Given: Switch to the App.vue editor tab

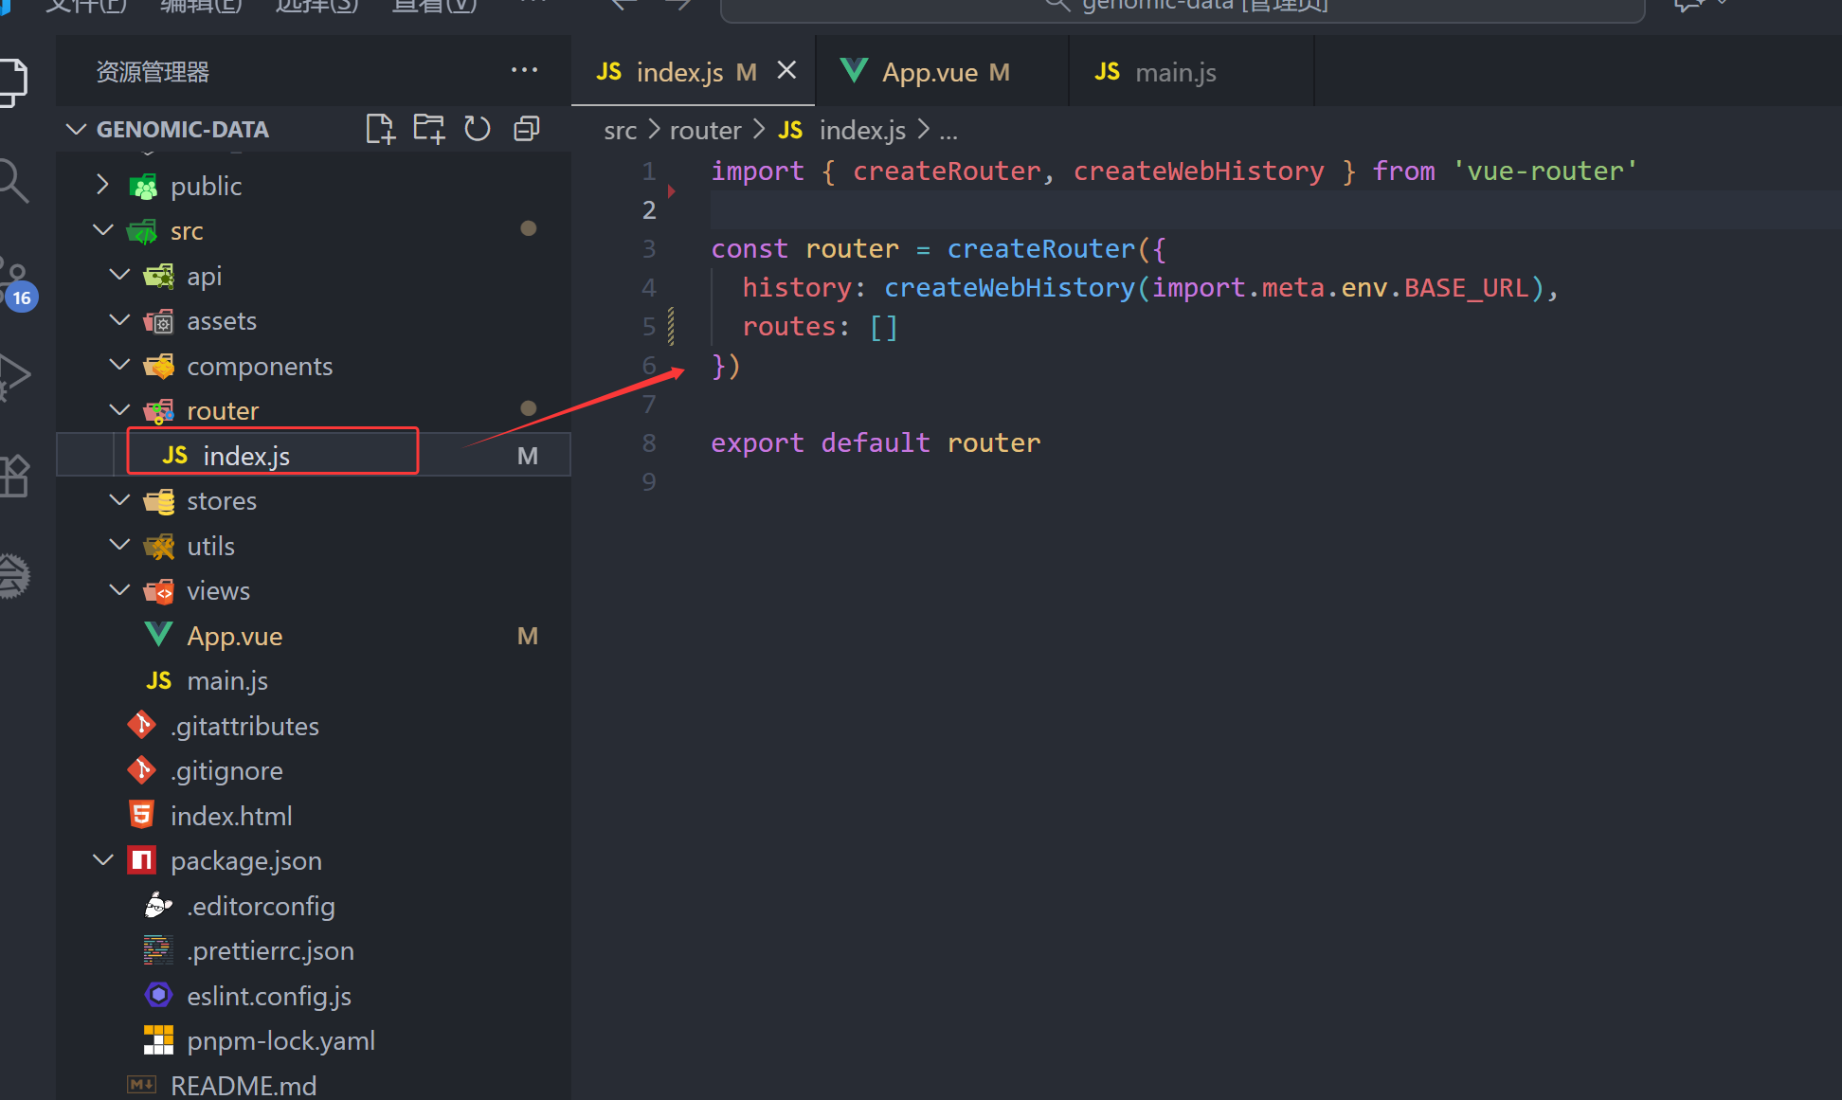Looking at the screenshot, I should 930,73.
